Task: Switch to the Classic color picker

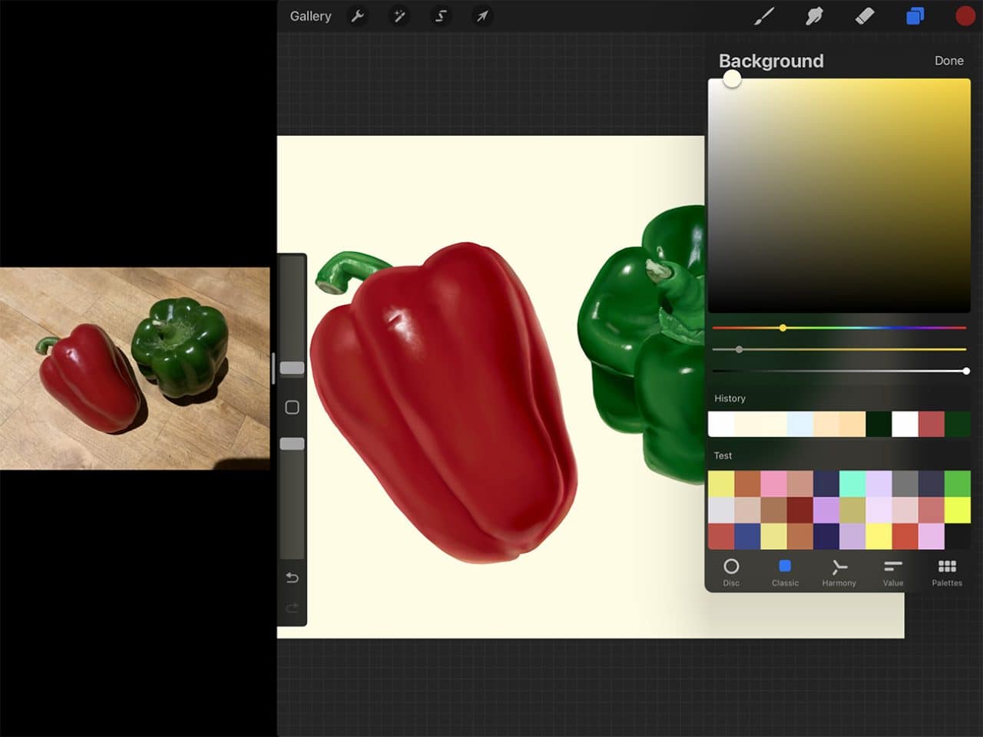Action: tap(785, 572)
